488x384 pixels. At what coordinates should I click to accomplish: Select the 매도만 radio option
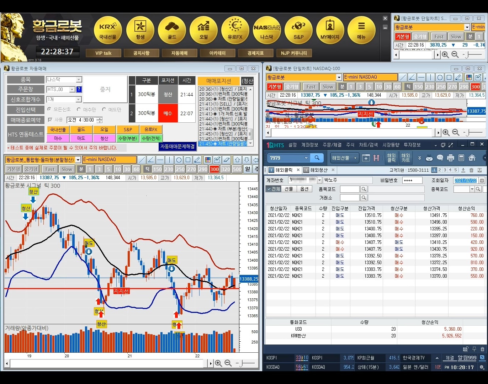112,110
